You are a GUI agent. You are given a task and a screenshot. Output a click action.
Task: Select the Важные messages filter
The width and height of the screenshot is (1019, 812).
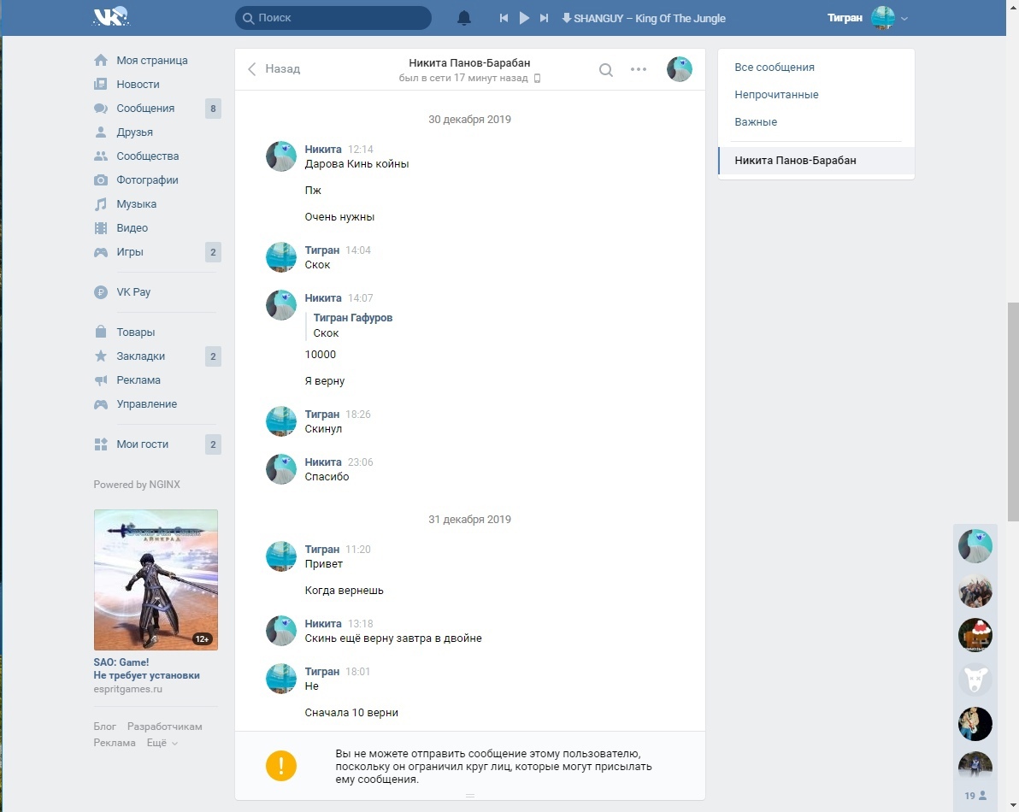click(x=756, y=122)
